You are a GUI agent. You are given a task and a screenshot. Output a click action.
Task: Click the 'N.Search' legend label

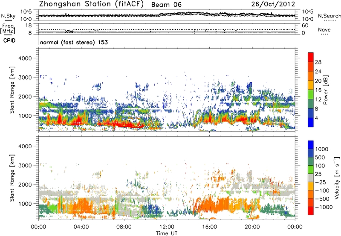pyautogui.click(x=329, y=16)
